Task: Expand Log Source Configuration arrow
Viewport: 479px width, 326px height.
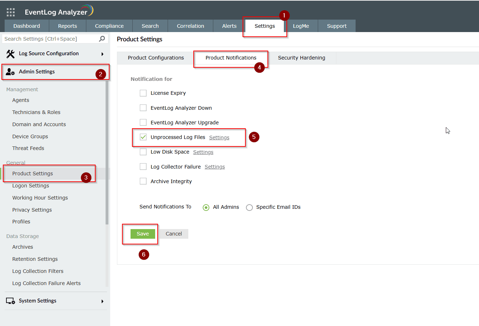Action: (102, 54)
